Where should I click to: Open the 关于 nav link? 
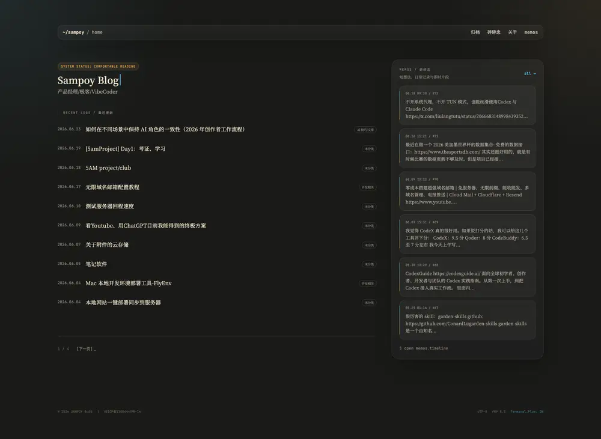coord(513,32)
